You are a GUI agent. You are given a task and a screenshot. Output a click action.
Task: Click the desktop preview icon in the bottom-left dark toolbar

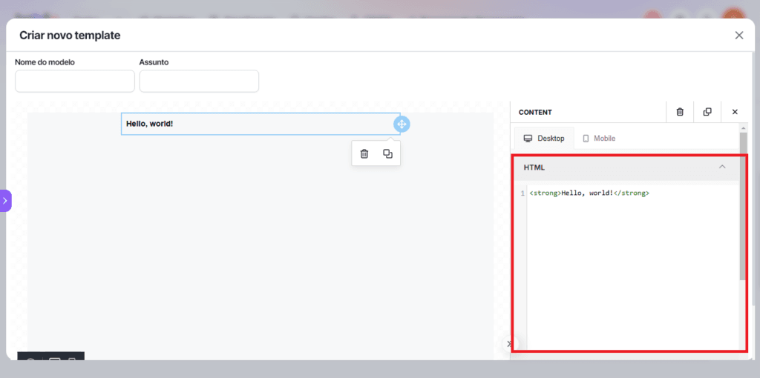pos(54,361)
